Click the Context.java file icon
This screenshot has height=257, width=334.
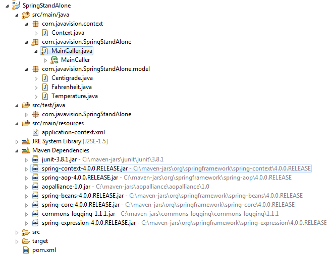(x=45, y=33)
